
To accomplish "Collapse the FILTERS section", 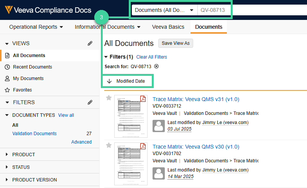I will [x=7, y=102].
